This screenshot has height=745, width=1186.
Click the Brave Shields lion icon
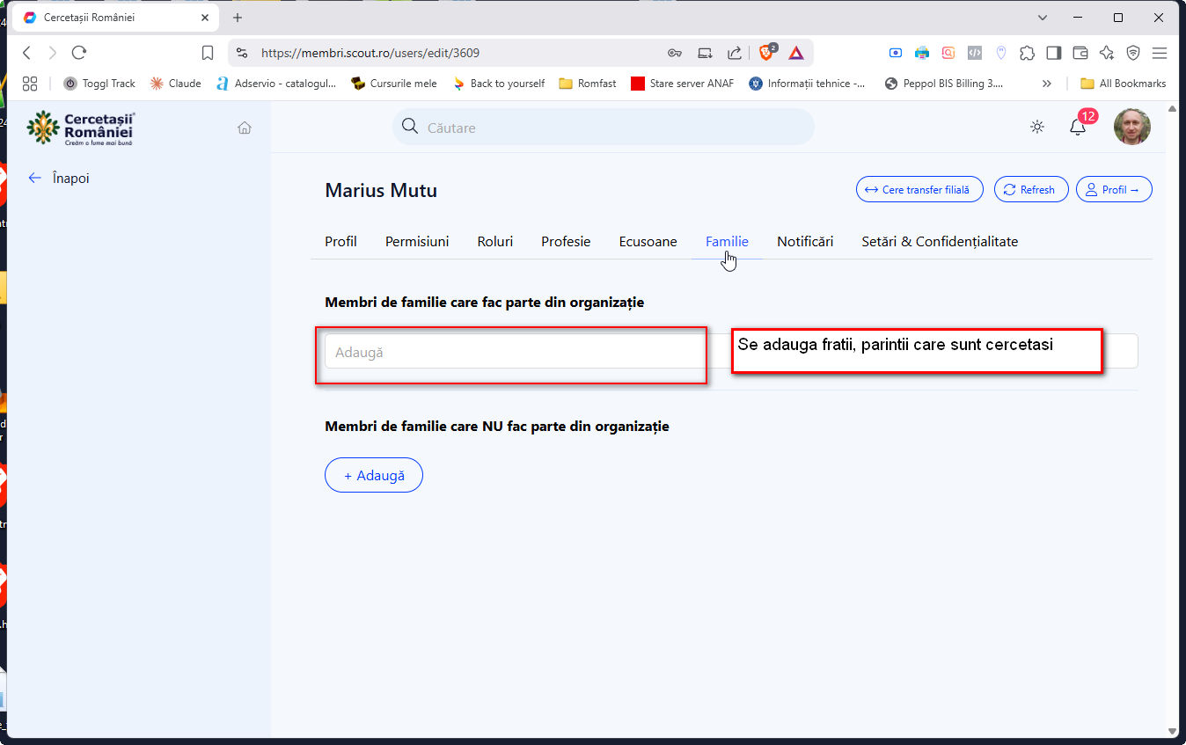(766, 53)
